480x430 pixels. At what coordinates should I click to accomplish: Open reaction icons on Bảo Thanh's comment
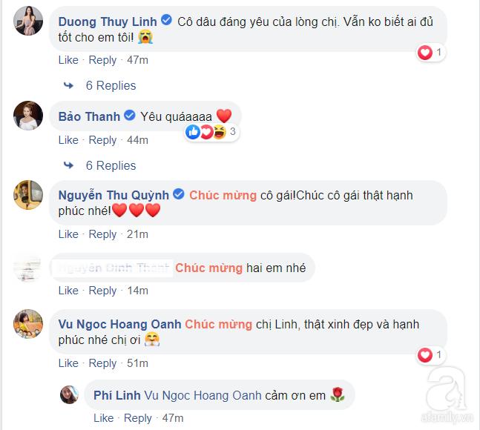click(x=206, y=132)
